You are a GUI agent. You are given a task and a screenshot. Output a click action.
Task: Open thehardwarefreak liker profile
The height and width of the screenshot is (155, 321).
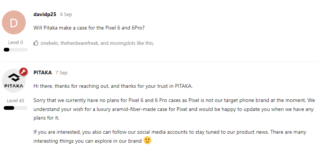click(x=80, y=43)
